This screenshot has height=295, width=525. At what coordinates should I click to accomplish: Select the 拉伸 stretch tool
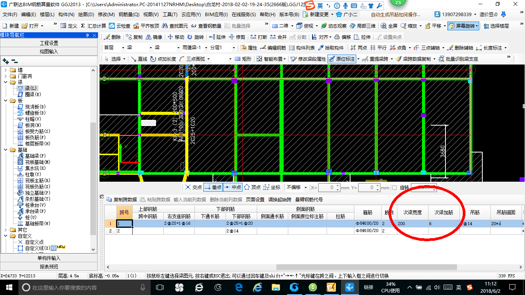(362, 37)
